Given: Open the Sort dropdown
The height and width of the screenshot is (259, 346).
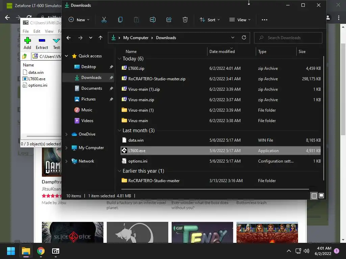Looking at the screenshot, I should coord(209,20).
